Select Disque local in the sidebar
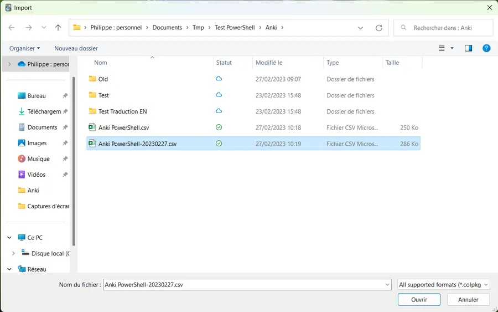Screen dimensions: 498x312 45,253
